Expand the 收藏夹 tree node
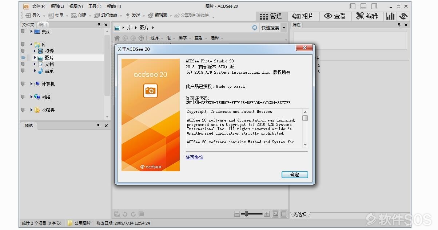The image size is (438, 230). pos(31,110)
